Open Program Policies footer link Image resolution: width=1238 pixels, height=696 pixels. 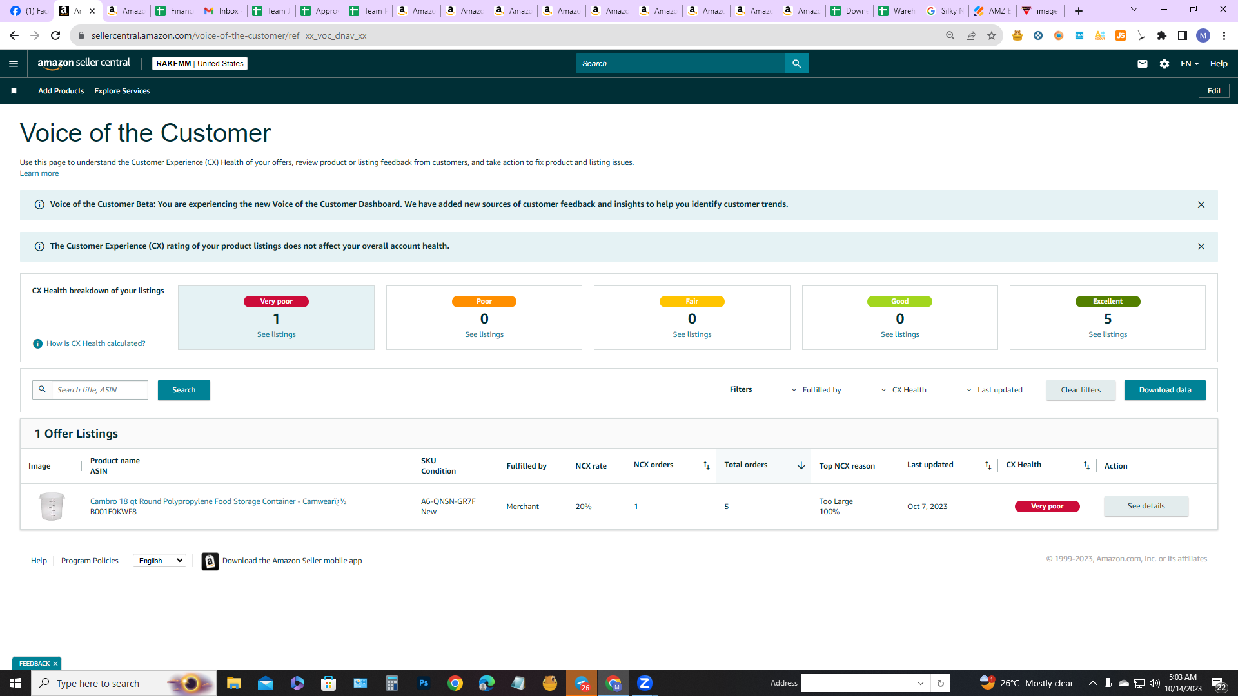click(x=90, y=561)
